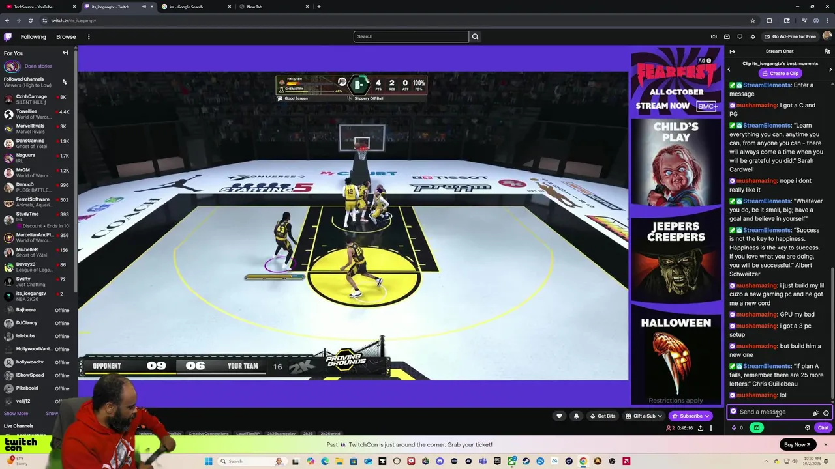Viewport: 835px width, 469px height.
Task: Click the Get Bits button
Action: tap(603, 416)
